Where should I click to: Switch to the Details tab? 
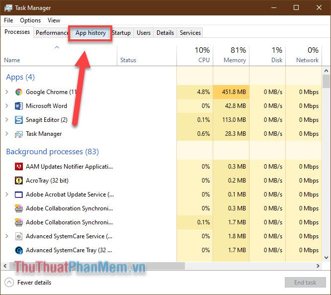pyautogui.click(x=165, y=33)
